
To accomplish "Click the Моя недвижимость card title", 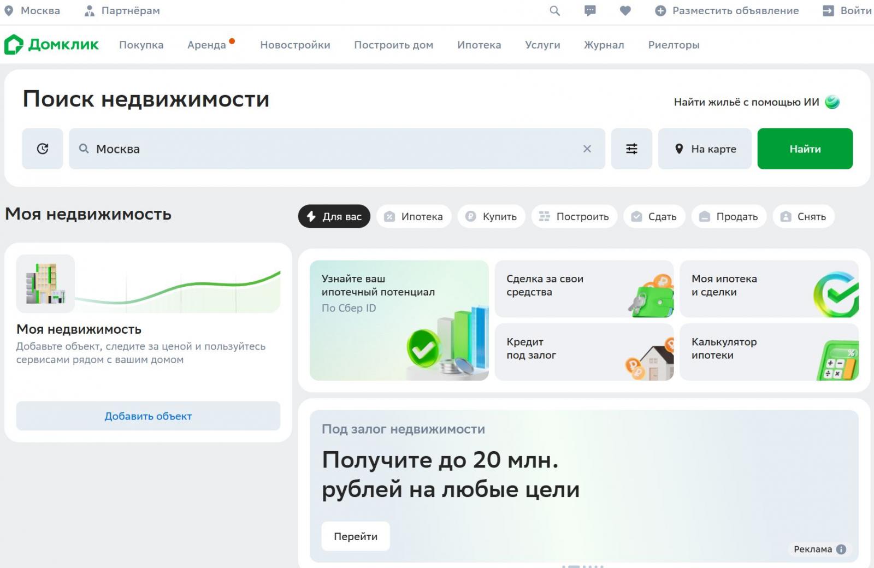I will [79, 329].
